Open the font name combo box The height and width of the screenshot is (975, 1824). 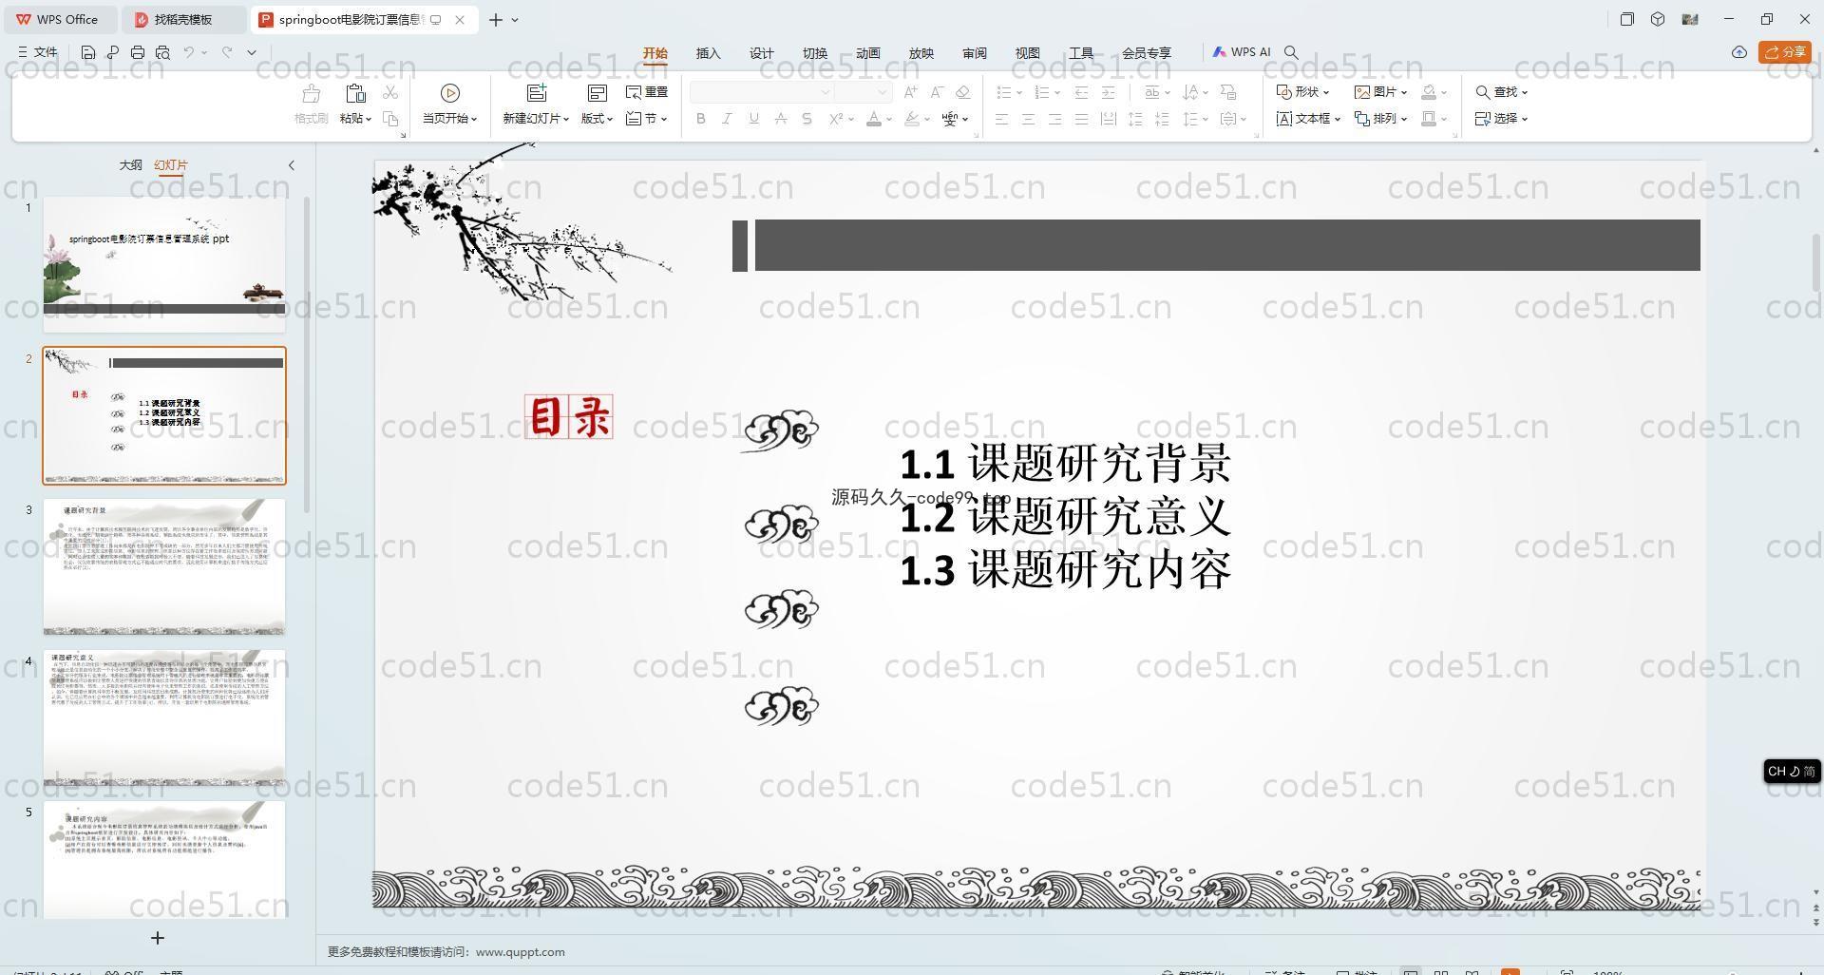tap(761, 92)
